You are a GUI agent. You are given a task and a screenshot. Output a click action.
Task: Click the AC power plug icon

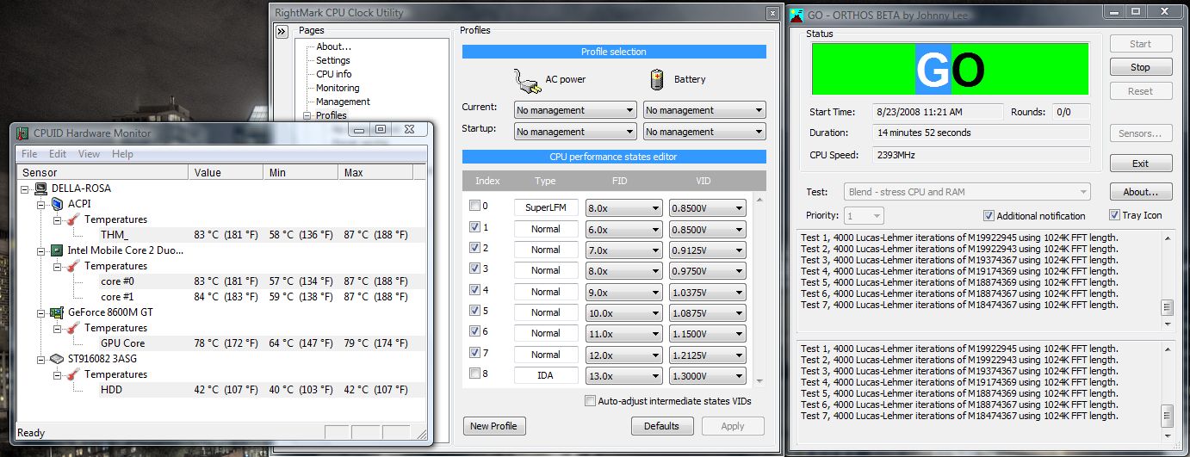coord(526,80)
